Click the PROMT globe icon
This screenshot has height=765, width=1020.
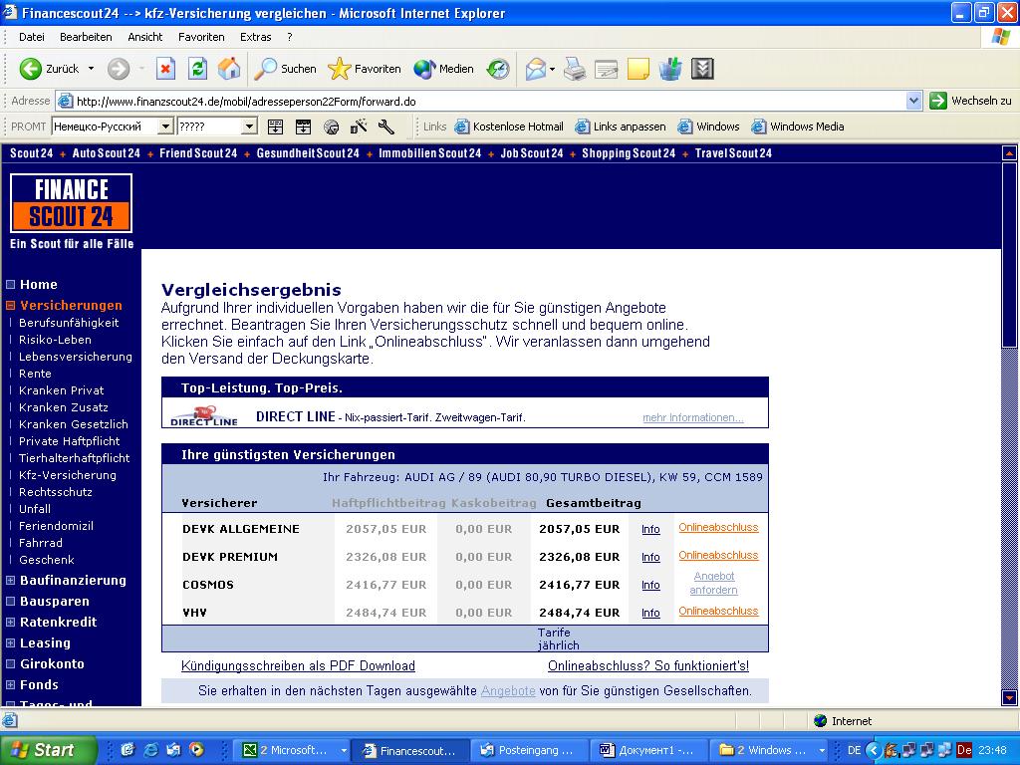click(331, 127)
